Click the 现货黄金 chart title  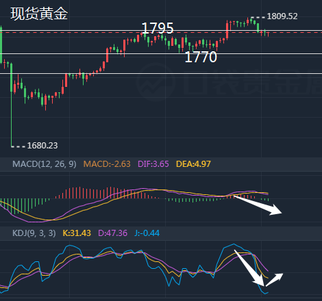click(x=39, y=14)
